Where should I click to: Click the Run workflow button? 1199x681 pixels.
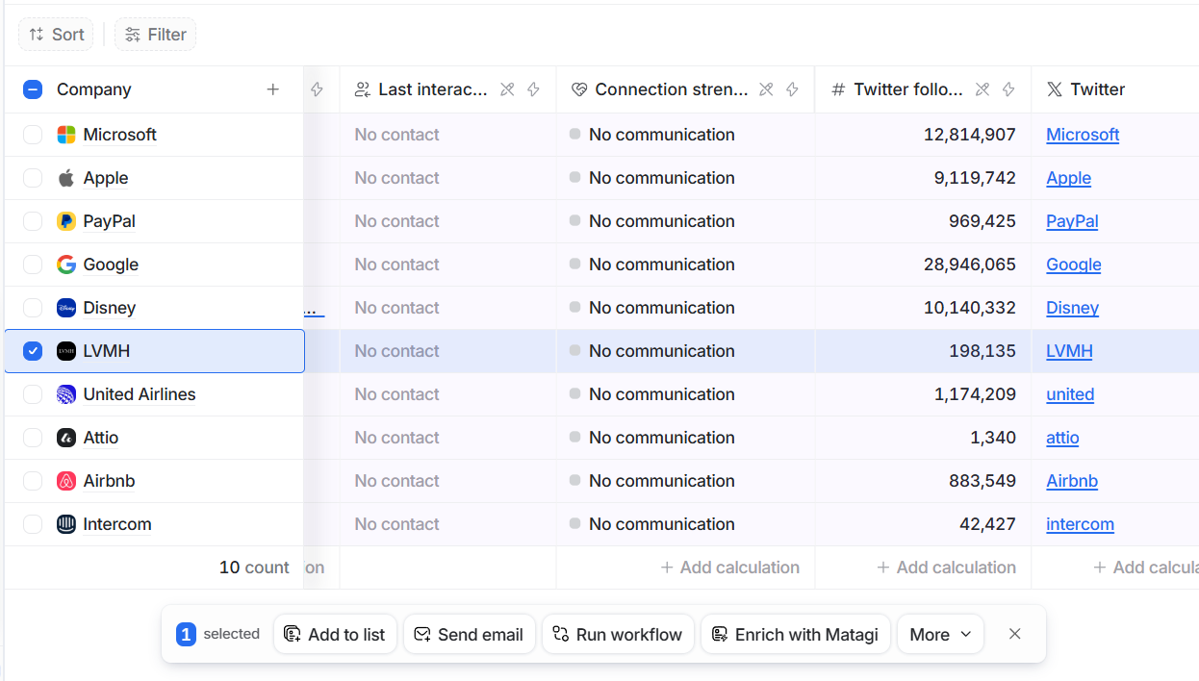[x=618, y=634]
